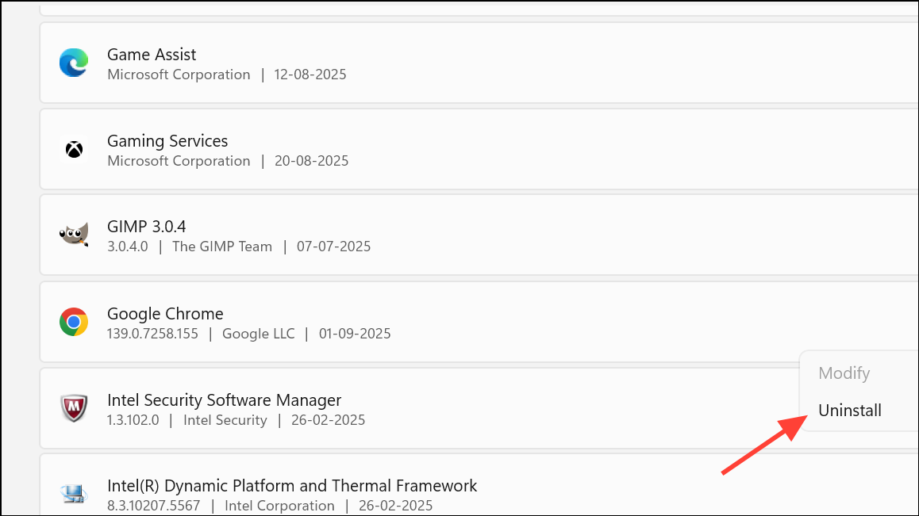Select the Modify menu option
The image size is (919, 516).
pos(844,373)
